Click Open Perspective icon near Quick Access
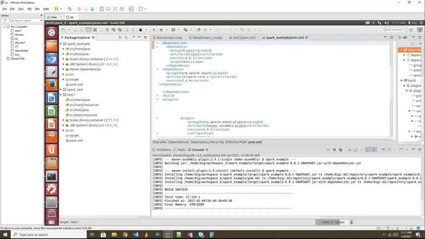 coord(411,29)
